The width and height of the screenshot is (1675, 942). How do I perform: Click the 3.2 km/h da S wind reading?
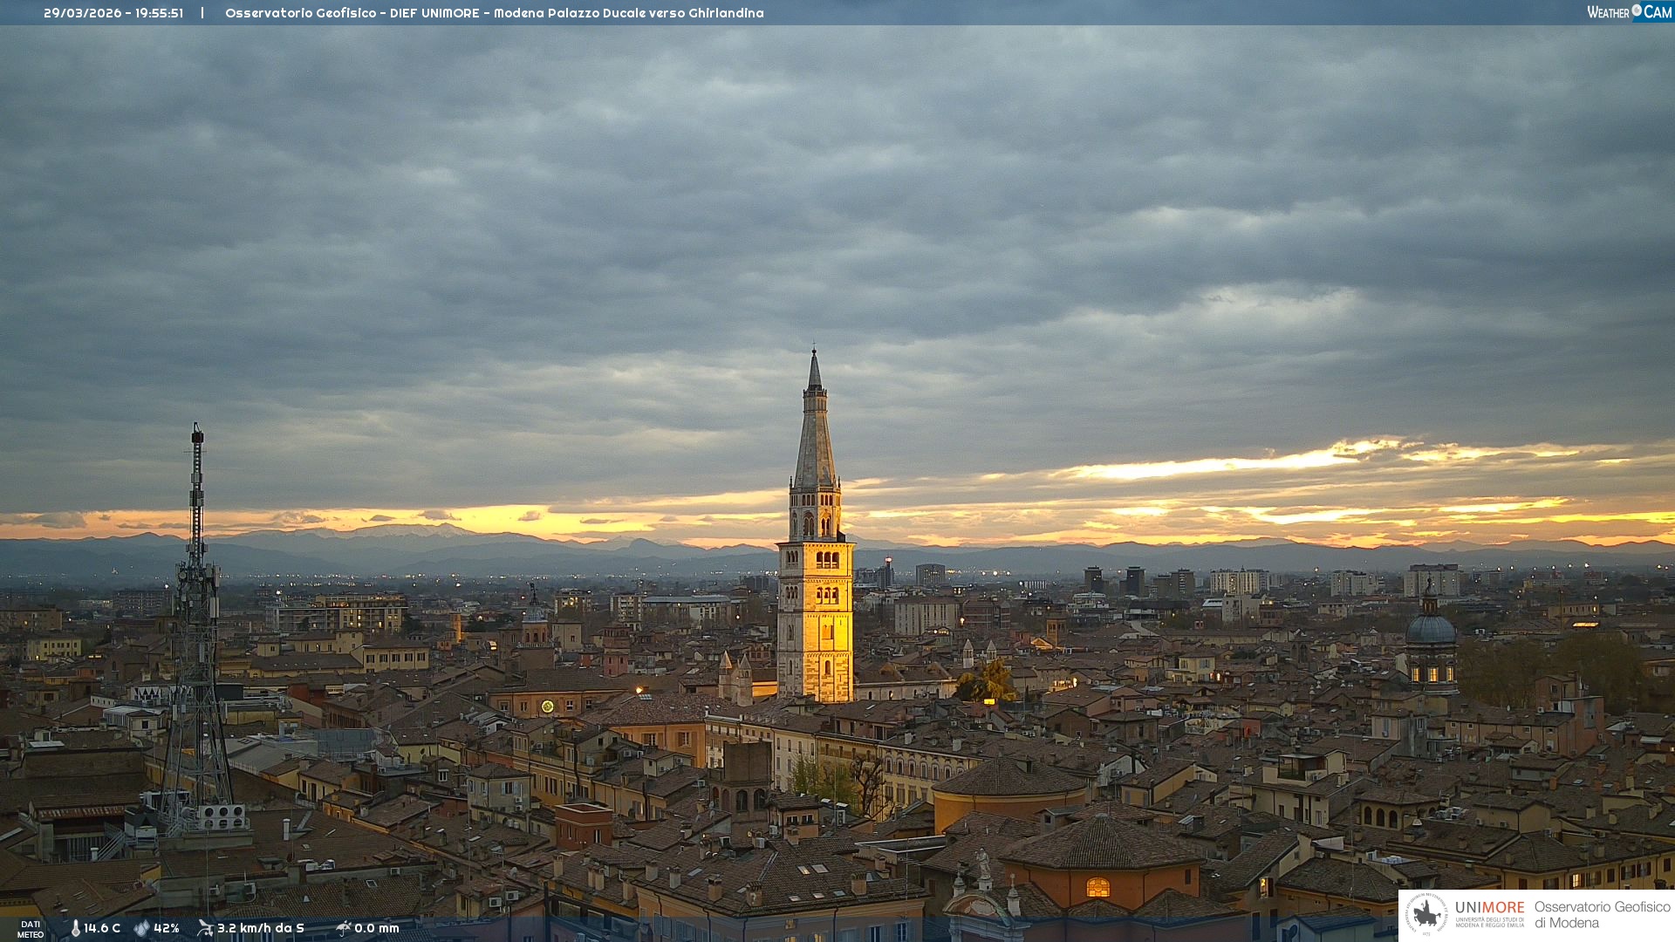point(261,928)
